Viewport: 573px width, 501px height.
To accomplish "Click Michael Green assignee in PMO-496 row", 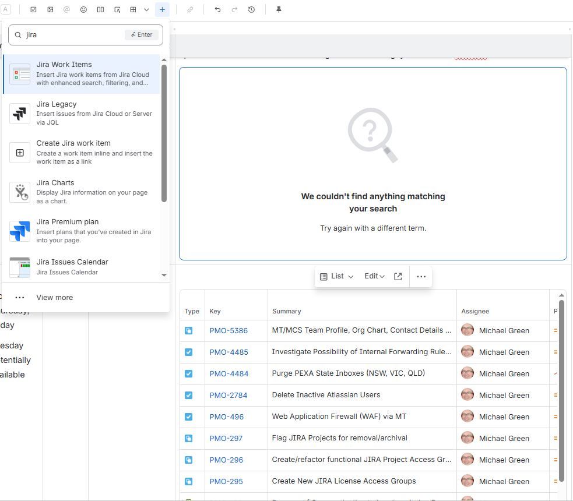I will click(x=495, y=417).
